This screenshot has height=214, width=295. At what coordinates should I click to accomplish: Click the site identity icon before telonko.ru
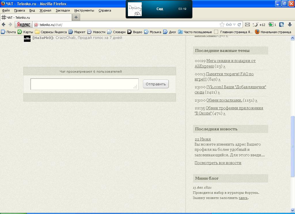click(36, 25)
